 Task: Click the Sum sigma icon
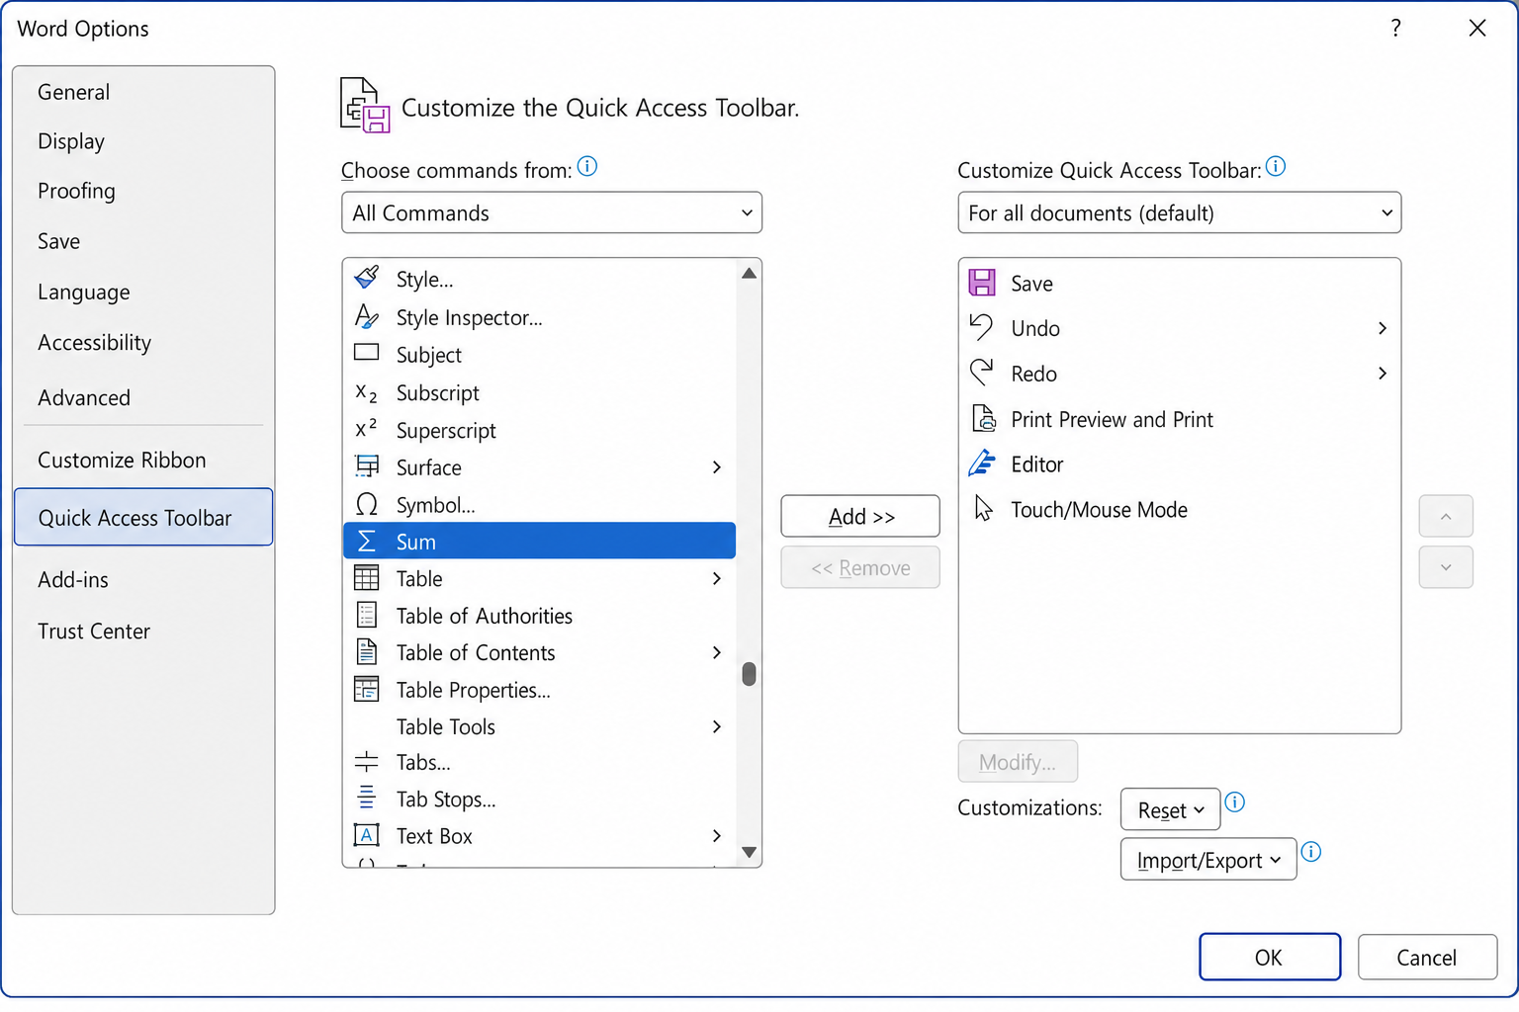pyautogui.click(x=367, y=541)
